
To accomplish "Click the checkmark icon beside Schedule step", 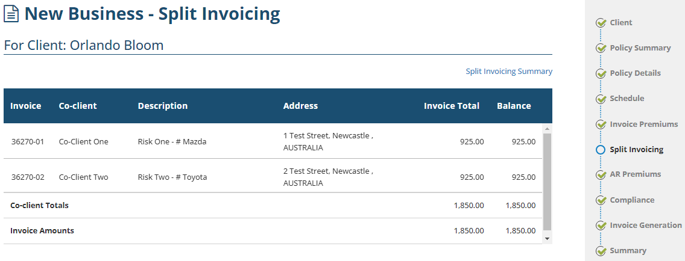I will click(601, 99).
